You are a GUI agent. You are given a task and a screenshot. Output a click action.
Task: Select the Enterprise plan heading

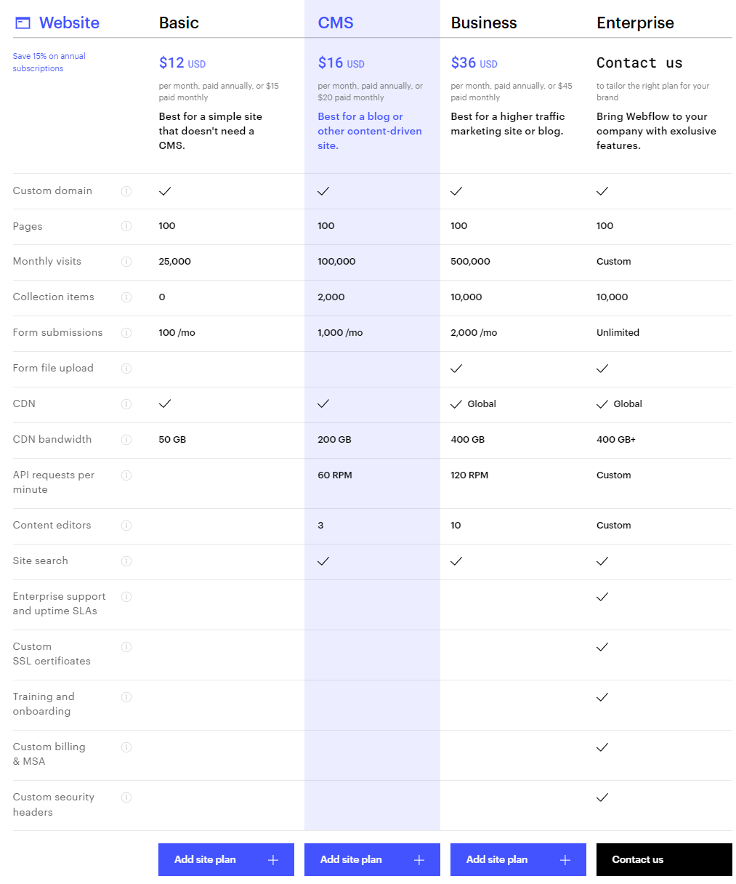coord(635,23)
